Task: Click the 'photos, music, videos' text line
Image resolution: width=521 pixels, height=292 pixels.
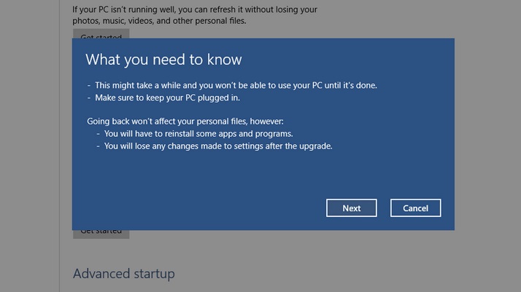Action: pos(159,20)
